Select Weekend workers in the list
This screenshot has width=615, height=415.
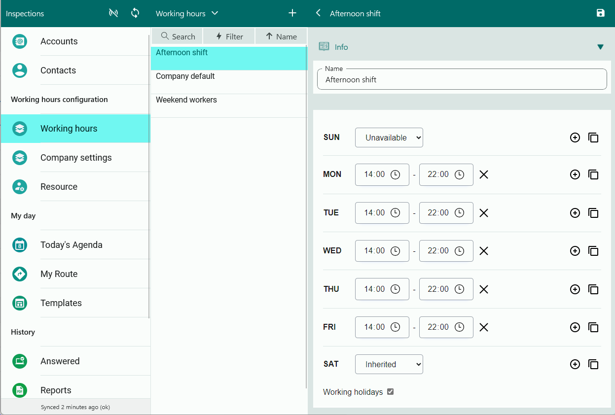(186, 100)
